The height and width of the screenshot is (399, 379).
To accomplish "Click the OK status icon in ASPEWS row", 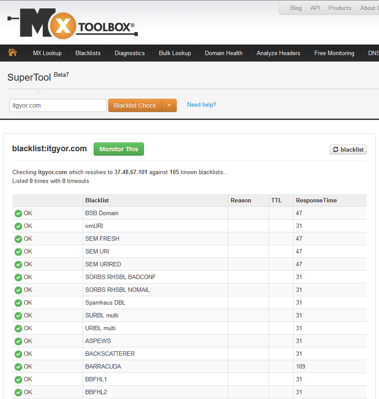I will pyautogui.click(x=18, y=341).
